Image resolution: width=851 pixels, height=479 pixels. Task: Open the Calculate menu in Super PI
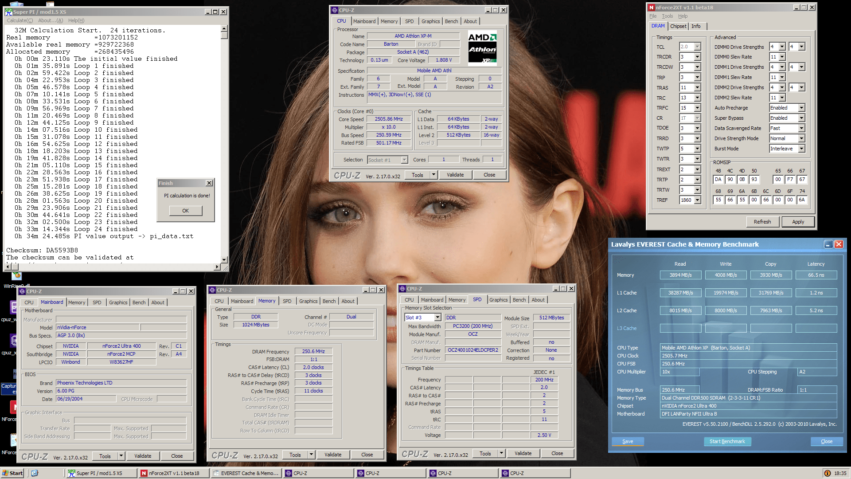pyautogui.click(x=20, y=20)
